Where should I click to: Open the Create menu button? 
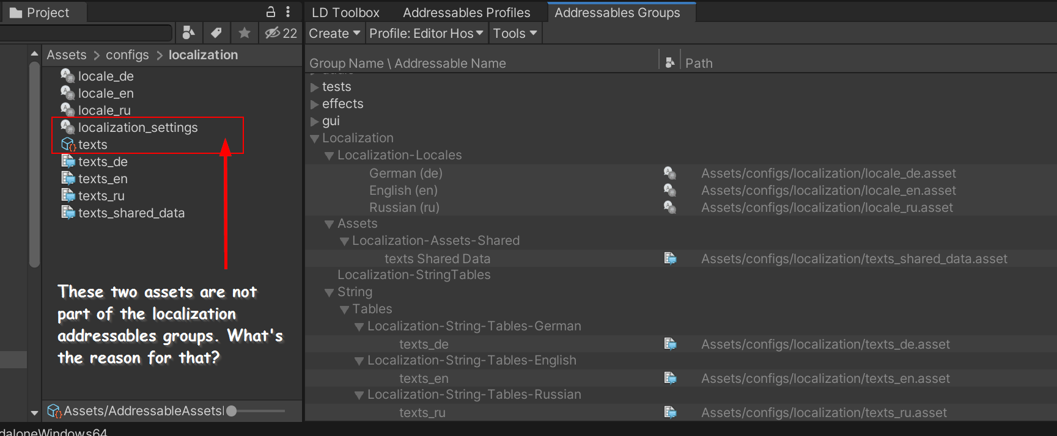334,34
